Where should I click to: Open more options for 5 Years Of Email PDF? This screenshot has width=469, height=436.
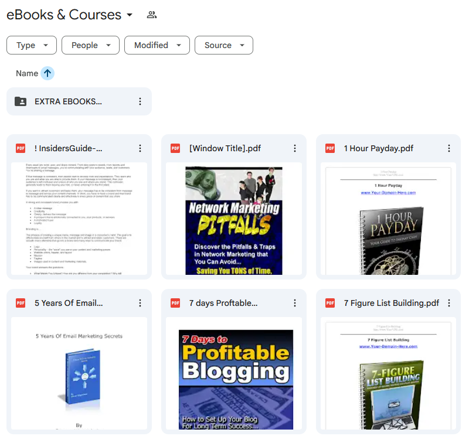coord(140,303)
